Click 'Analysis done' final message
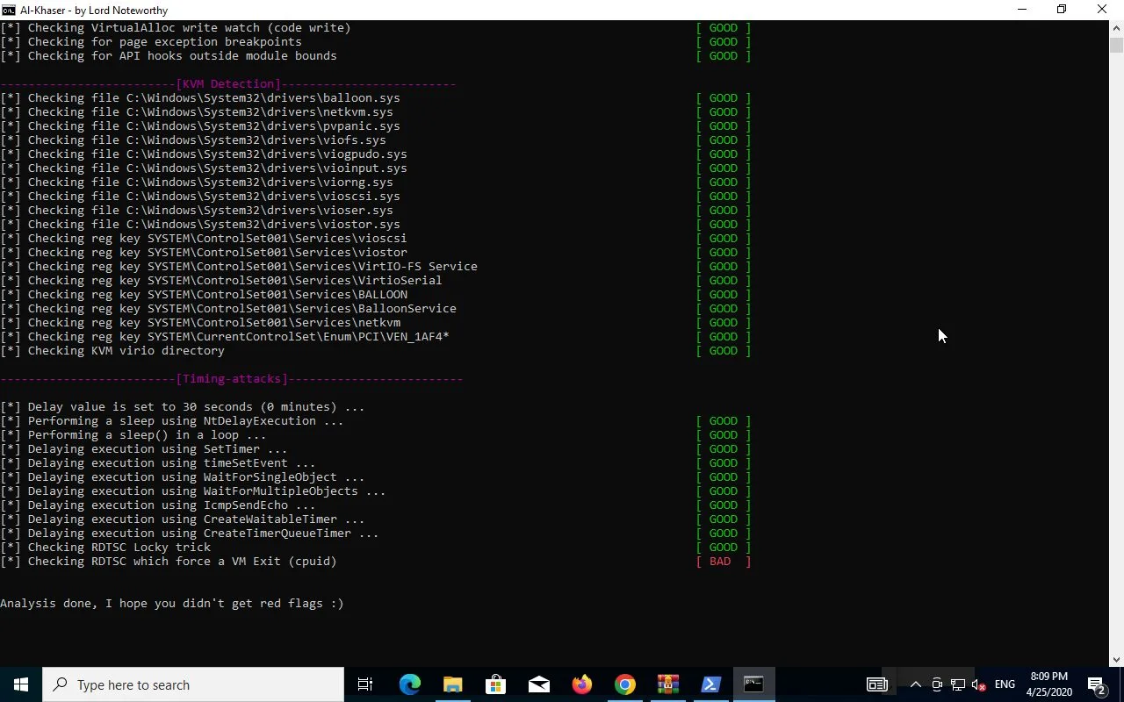Image resolution: width=1124 pixels, height=702 pixels. [172, 604]
